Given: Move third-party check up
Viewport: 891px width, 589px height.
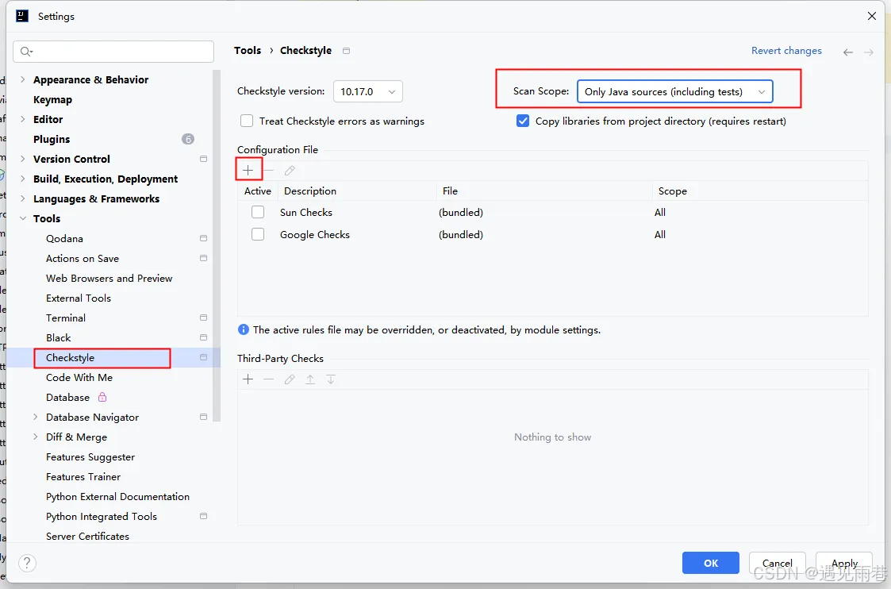Looking at the screenshot, I should tap(310, 379).
